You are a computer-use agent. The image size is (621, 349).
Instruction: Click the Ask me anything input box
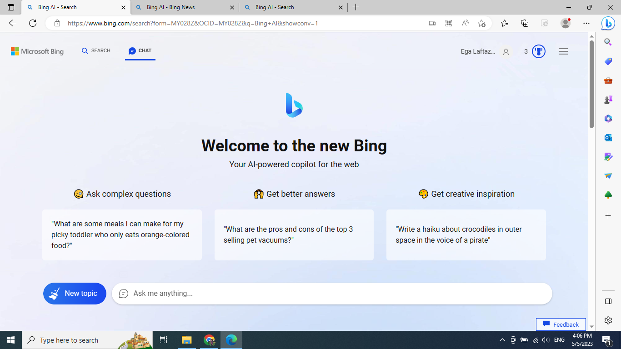click(x=332, y=294)
